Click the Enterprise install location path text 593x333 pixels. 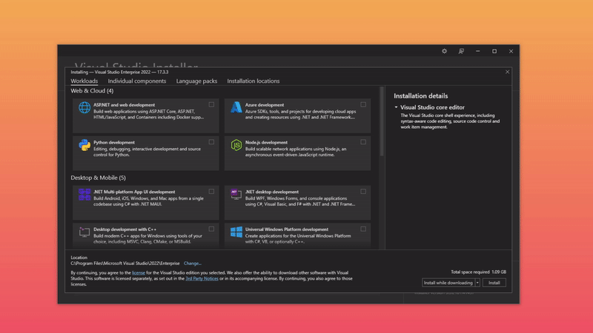pyautogui.click(x=125, y=263)
